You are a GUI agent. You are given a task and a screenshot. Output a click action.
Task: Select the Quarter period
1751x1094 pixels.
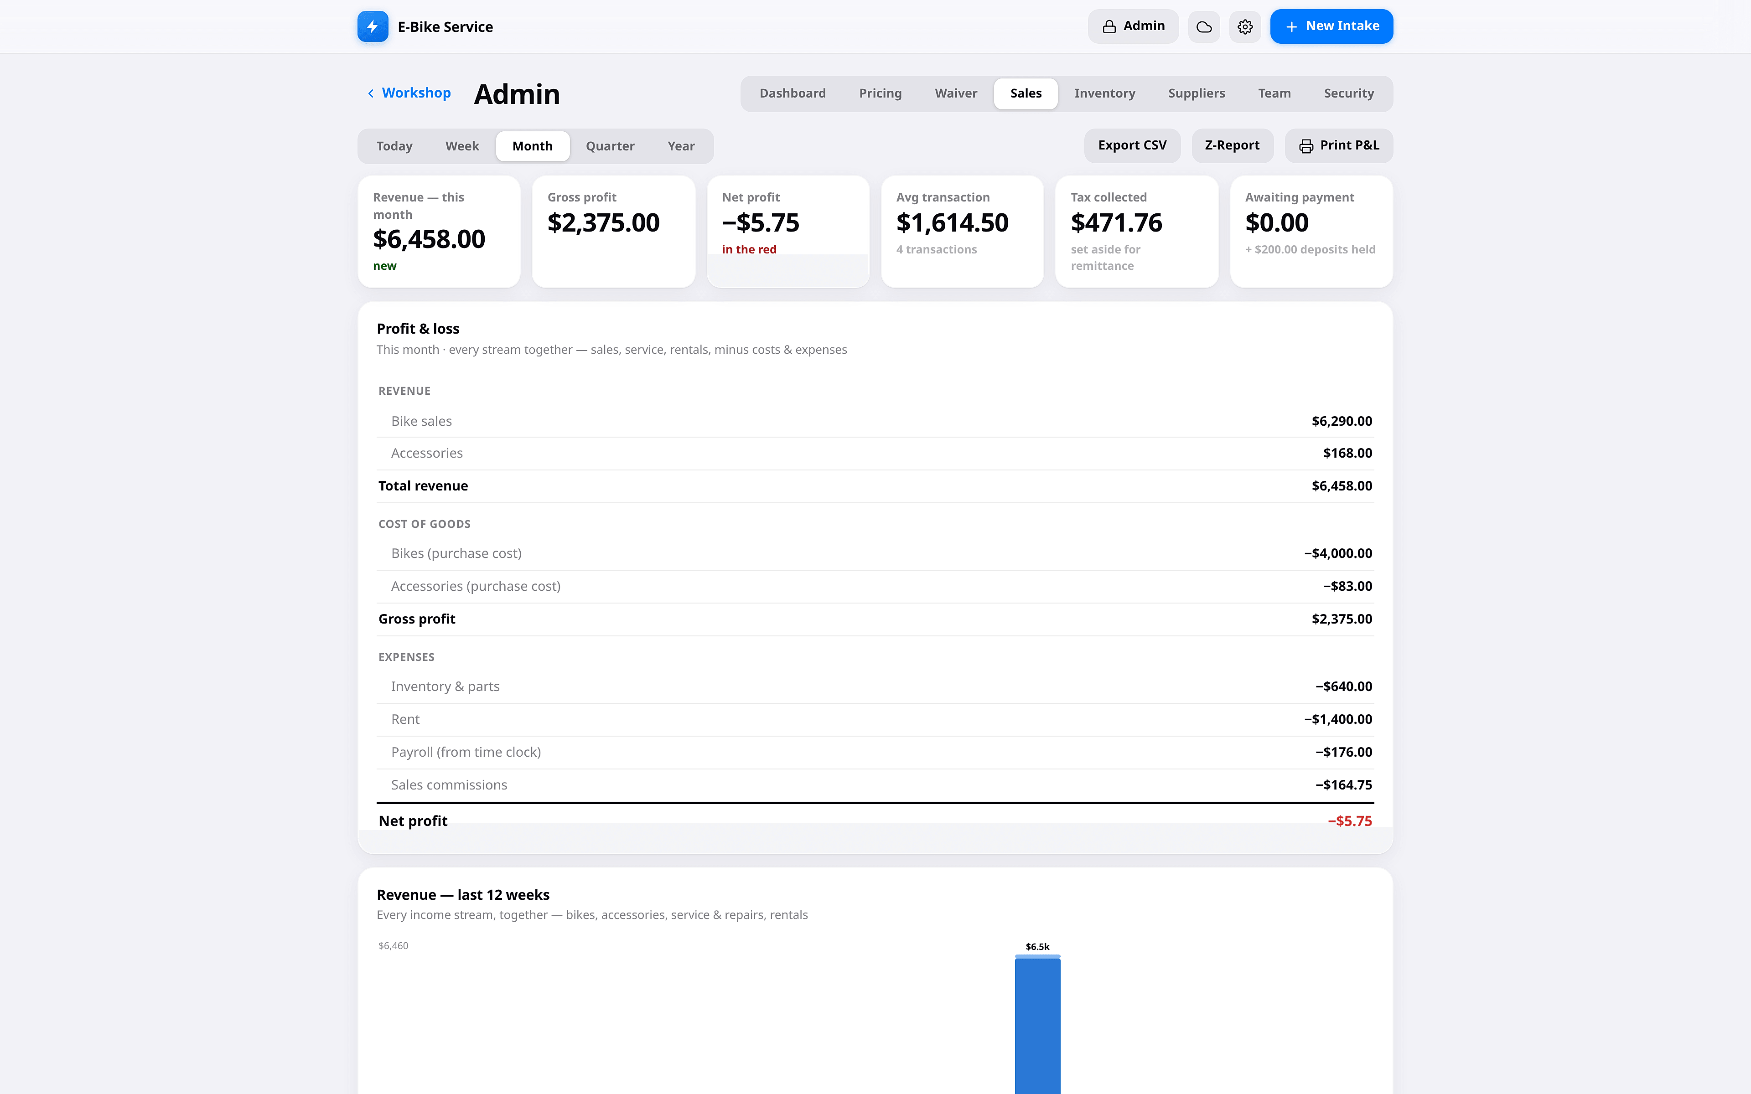coord(610,146)
